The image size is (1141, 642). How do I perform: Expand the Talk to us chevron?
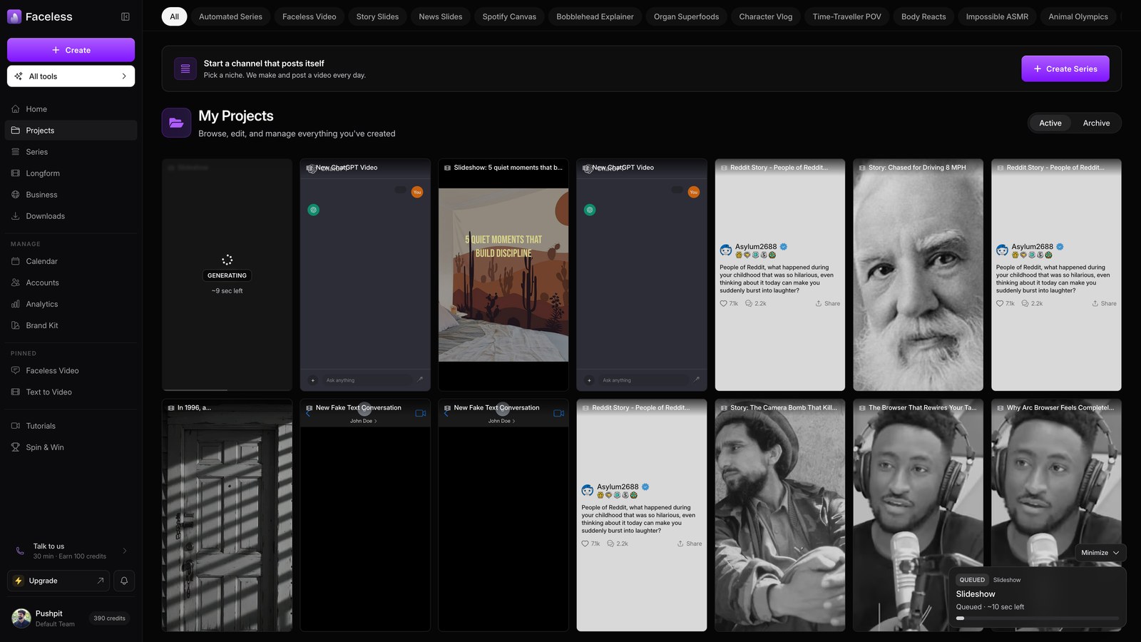[125, 551]
